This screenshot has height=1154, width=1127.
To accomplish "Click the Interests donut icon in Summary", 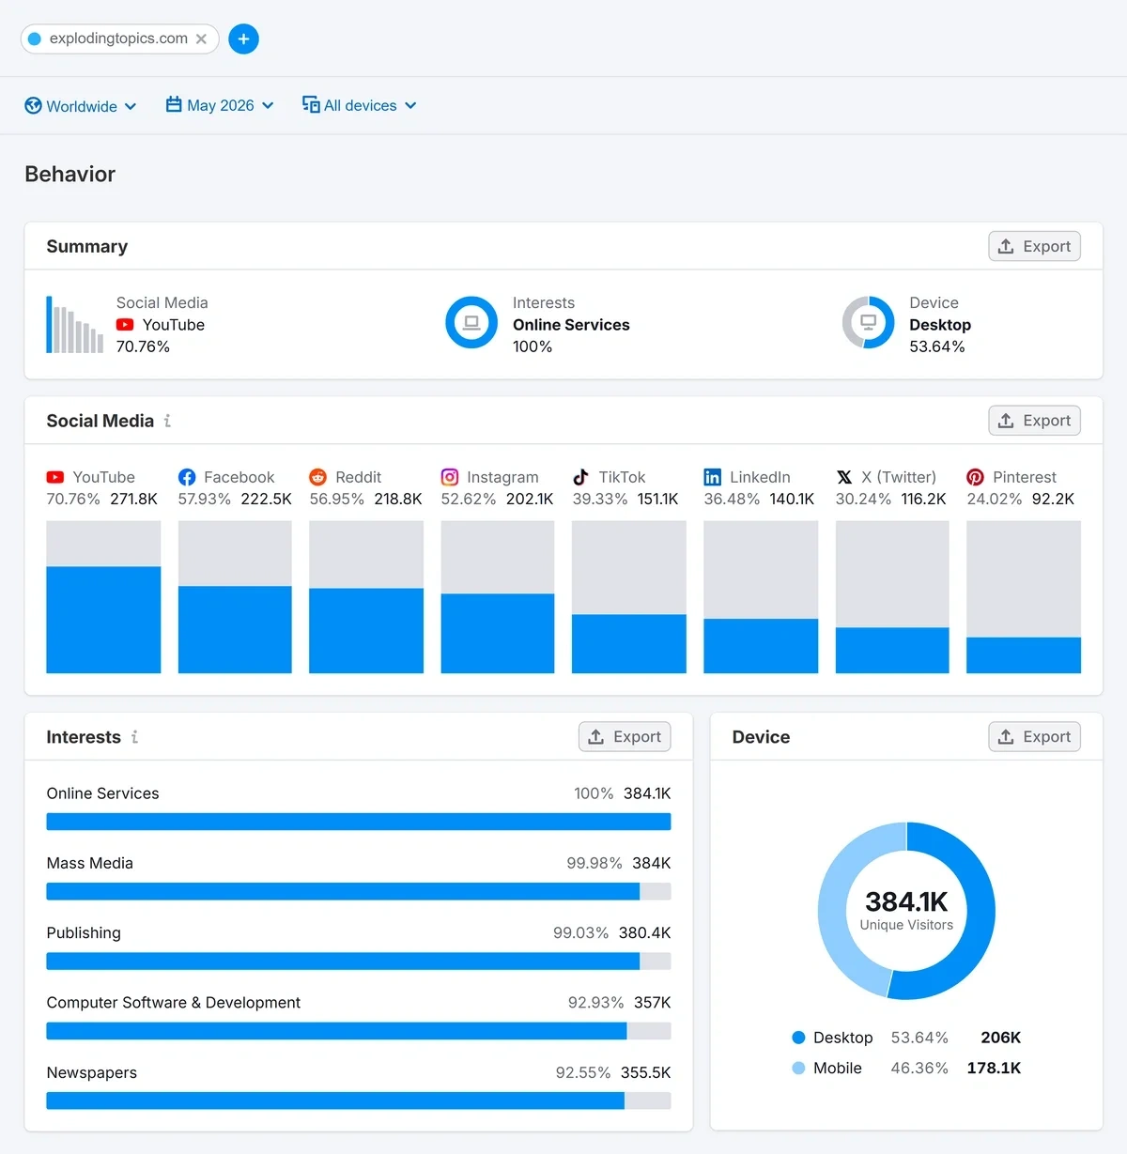I will click(471, 322).
